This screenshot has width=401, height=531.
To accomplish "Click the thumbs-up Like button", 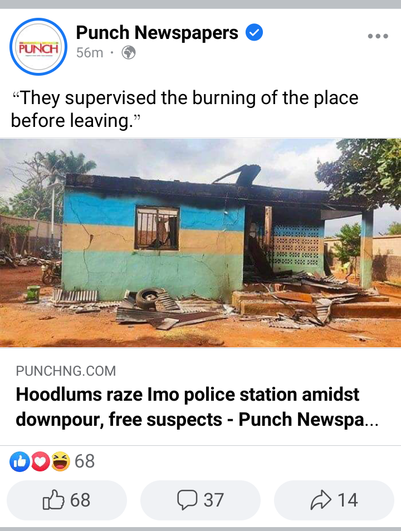I will (x=67, y=500).
